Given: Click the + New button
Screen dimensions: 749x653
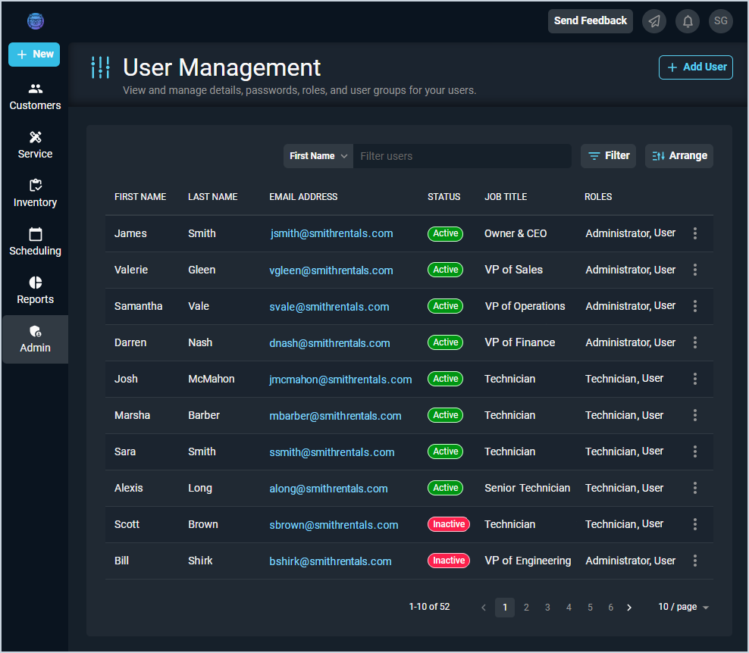Looking at the screenshot, I should coord(35,55).
